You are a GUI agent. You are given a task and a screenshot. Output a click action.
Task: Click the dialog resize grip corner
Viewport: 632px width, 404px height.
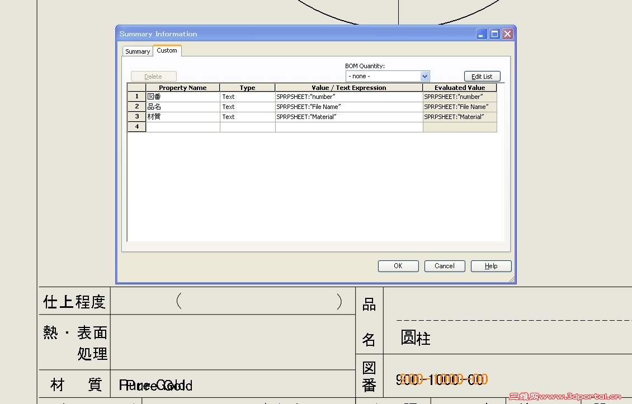(x=512, y=279)
